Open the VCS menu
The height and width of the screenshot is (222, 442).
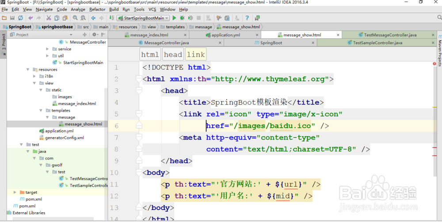pyautogui.click(x=152, y=9)
